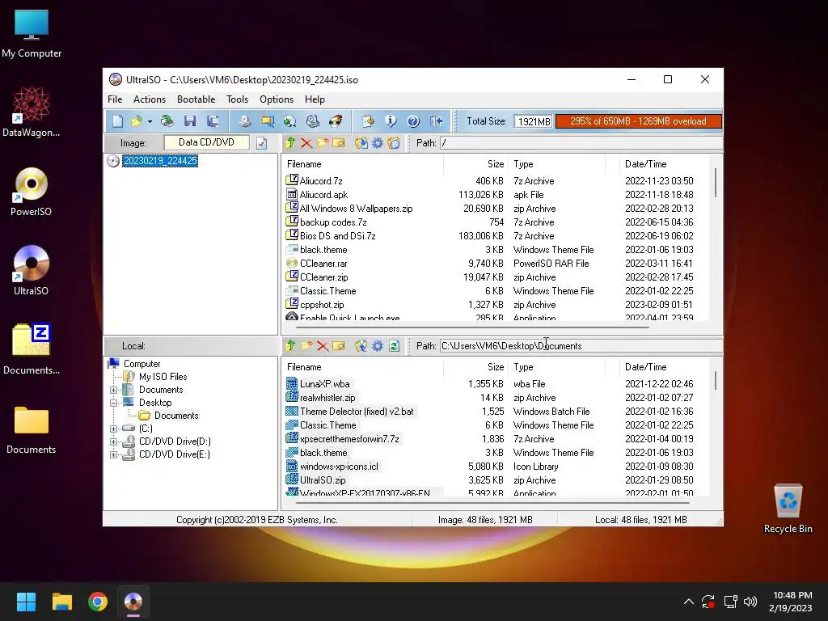
Task: Select LunaXP.wba in Local file list
Action: [x=325, y=384]
